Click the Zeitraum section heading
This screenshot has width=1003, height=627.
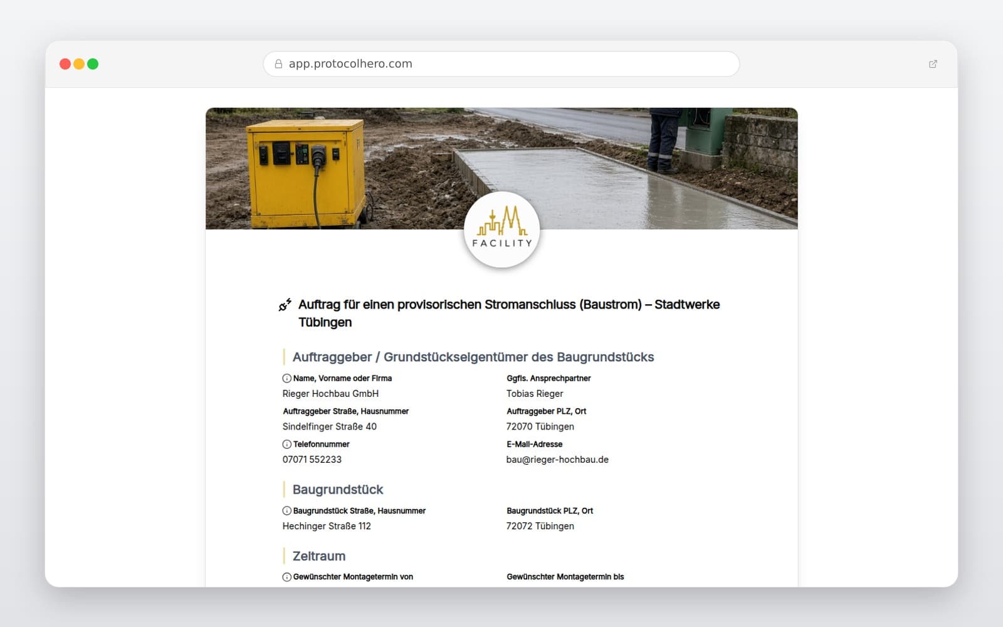[319, 556]
